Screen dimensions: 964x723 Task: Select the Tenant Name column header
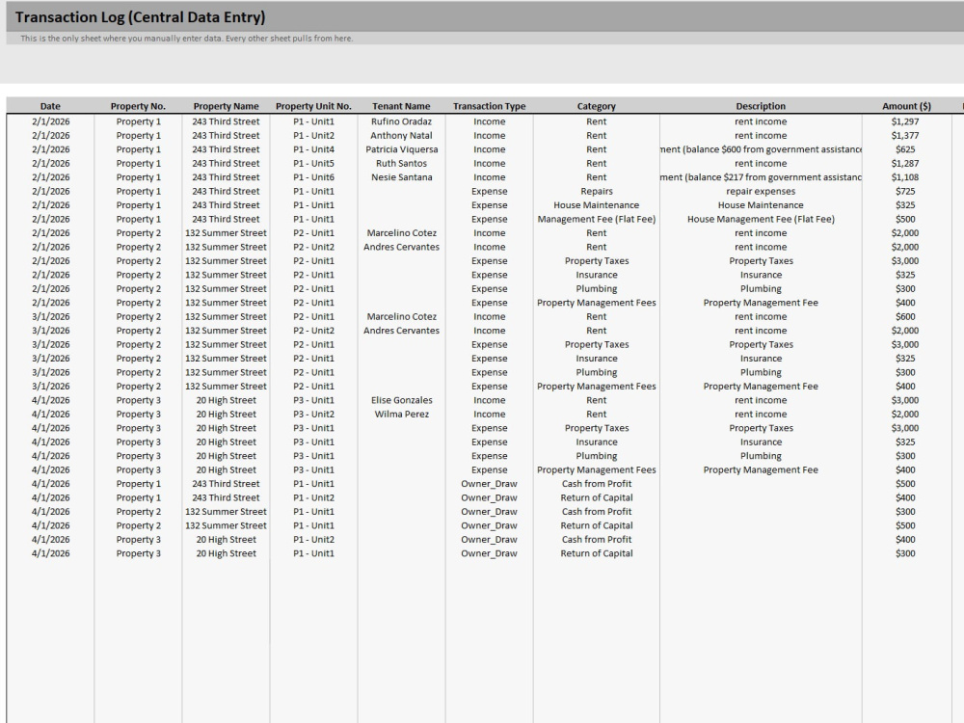coord(401,106)
